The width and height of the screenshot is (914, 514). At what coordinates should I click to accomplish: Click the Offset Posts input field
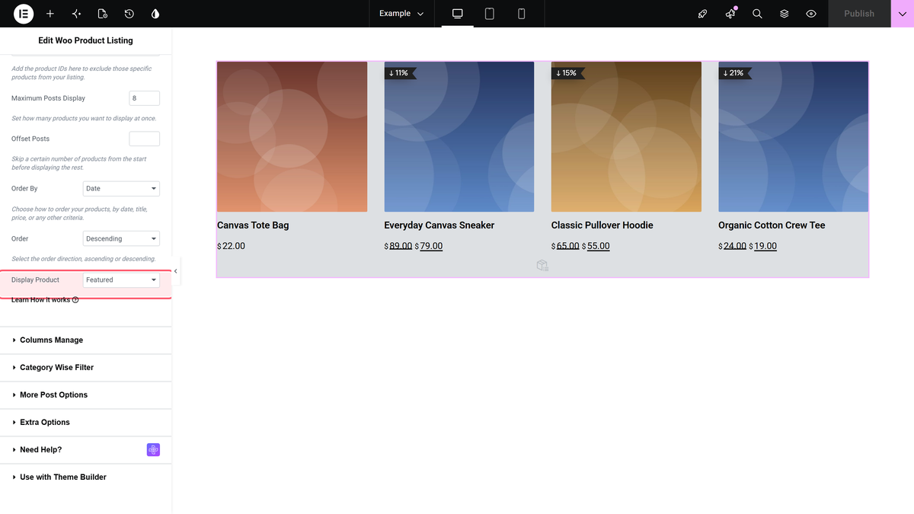144,139
